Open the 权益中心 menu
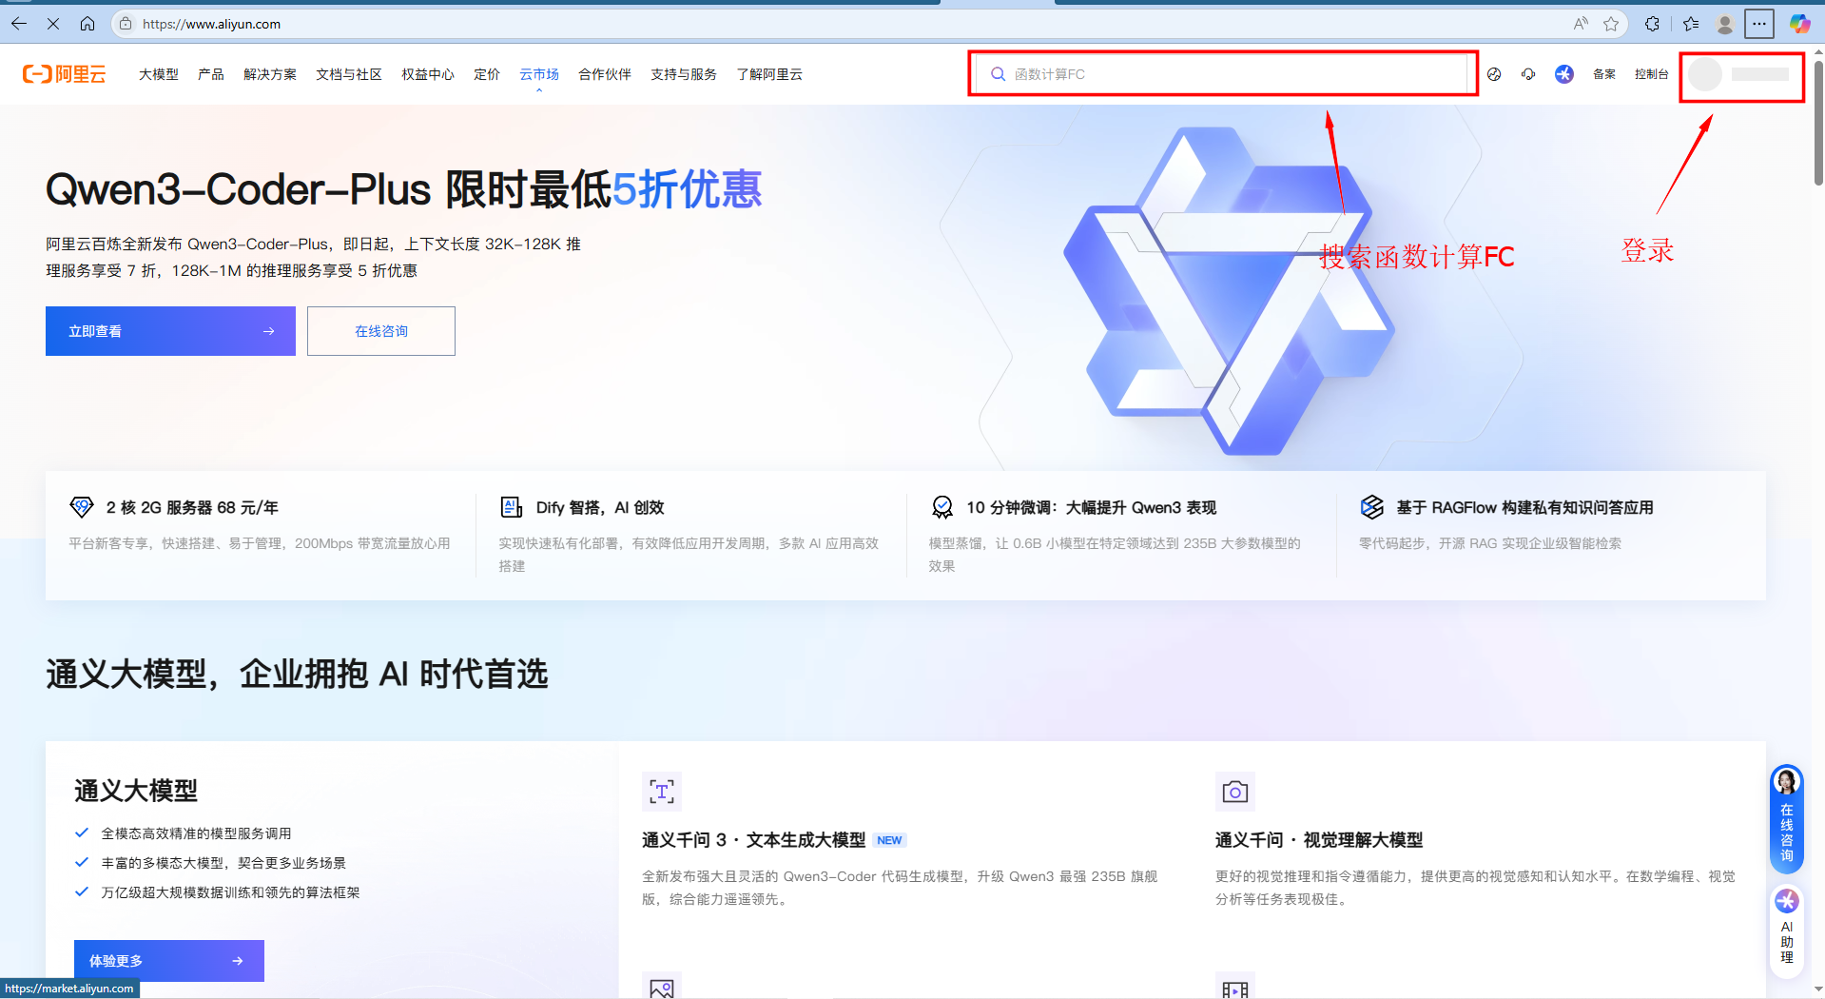This screenshot has height=999, width=1825. pyautogui.click(x=428, y=74)
